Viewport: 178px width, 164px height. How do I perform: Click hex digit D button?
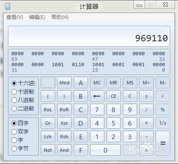(81, 123)
